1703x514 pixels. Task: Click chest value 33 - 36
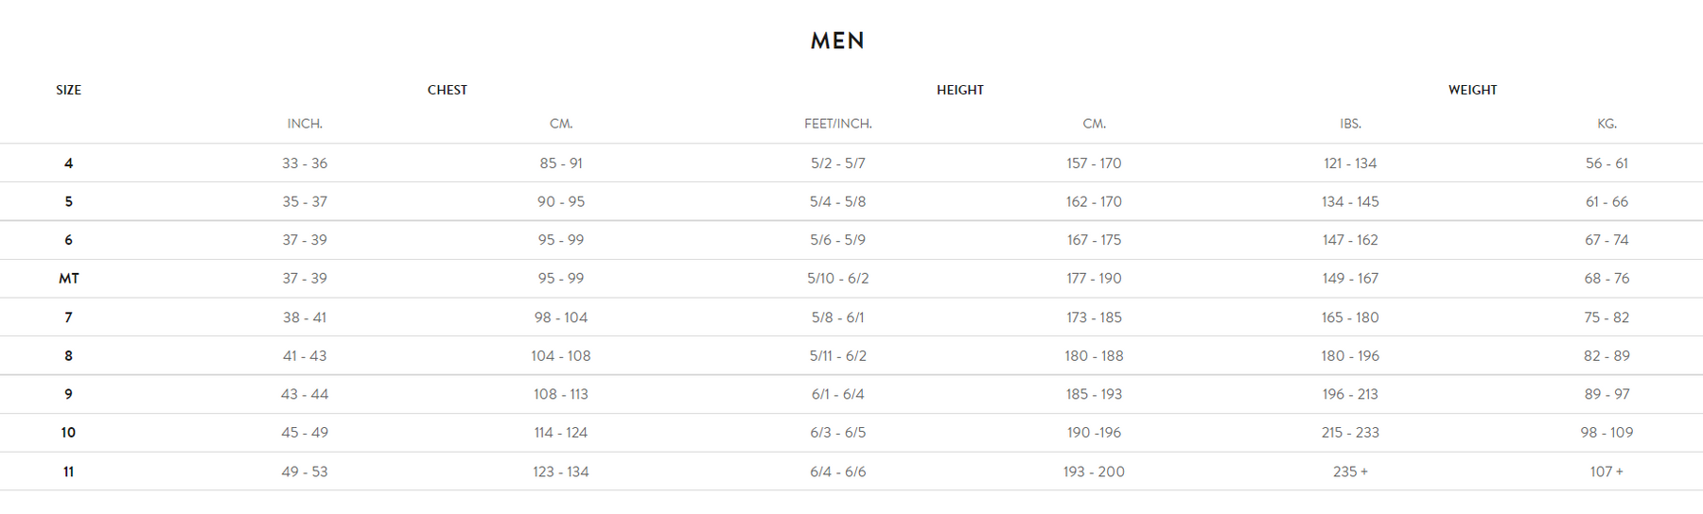pos(305,163)
